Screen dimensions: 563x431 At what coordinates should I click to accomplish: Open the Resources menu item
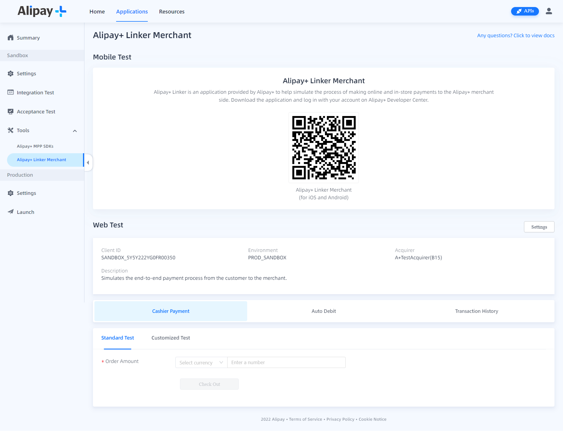point(172,11)
